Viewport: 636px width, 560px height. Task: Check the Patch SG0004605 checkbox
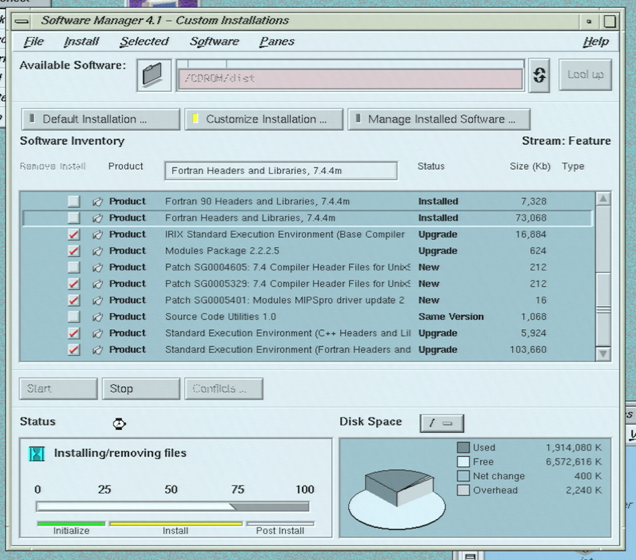click(x=73, y=267)
